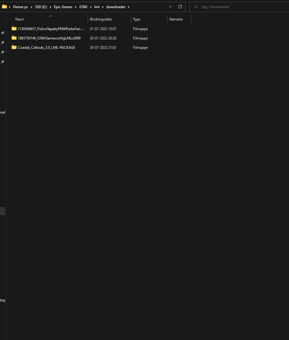Click 'Filmappe' type in PoliceTape row
This screenshot has height=340, width=289.
[x=140, y=29]
